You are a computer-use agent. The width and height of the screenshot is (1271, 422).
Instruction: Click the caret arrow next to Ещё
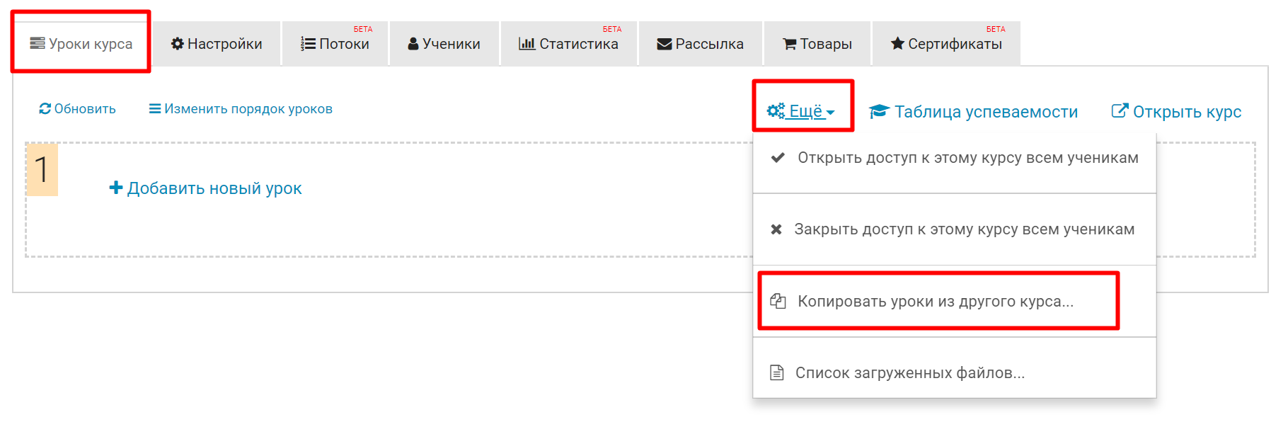(x=831, y=113)
